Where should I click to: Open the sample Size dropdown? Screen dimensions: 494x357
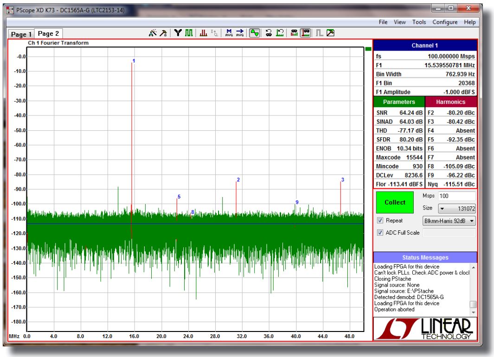[456, 209]
